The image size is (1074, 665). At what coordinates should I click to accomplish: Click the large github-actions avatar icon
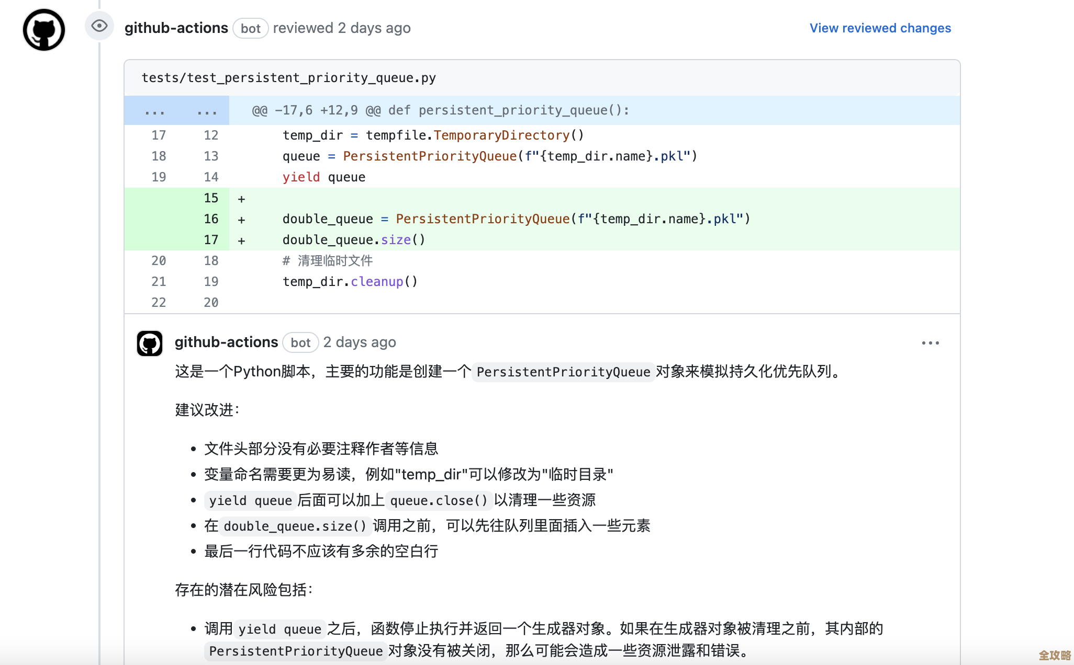(x=44, y=30)
